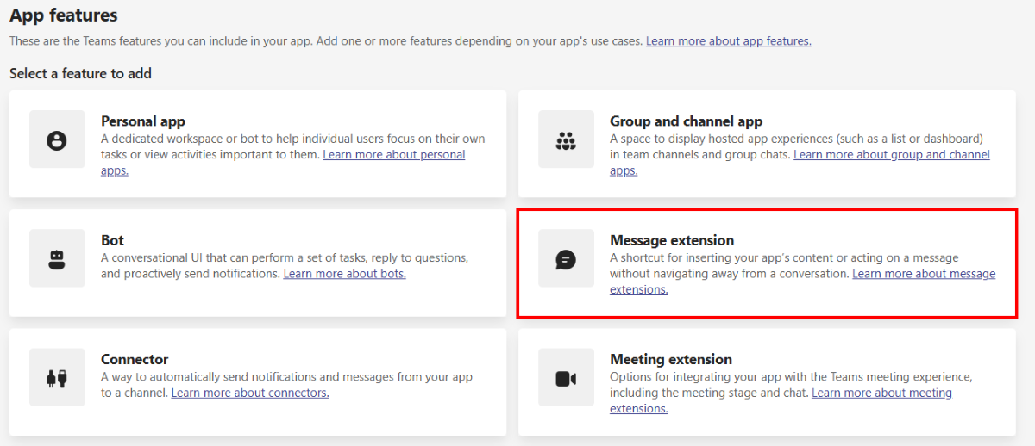Choose the Group and channel app title
Viewport: 1035px width, 446px height.
(x=686, y=121)
